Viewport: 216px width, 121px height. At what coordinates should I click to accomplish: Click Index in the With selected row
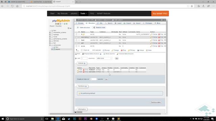coord(149,50)
